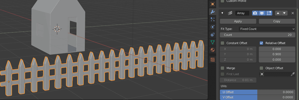Screen dimensions: 299x100
Task: Move Array modifier down in stack
Action: pos(284,13)
